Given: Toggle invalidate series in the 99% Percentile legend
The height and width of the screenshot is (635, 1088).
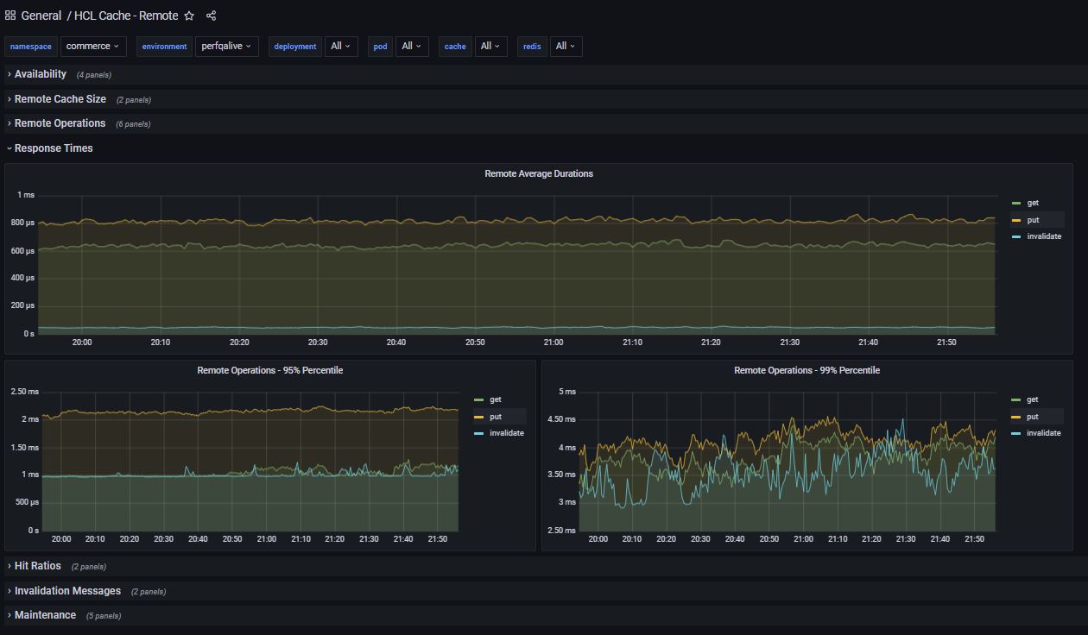Looking at the screenshot, I should [1043, 433].
